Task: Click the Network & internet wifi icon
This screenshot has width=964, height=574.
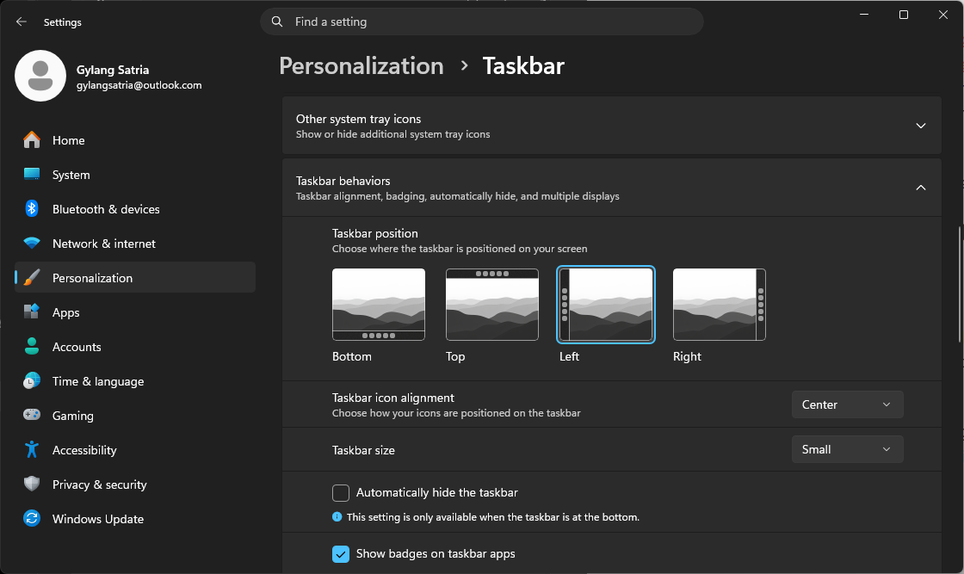Action: [x=31, y=244]
